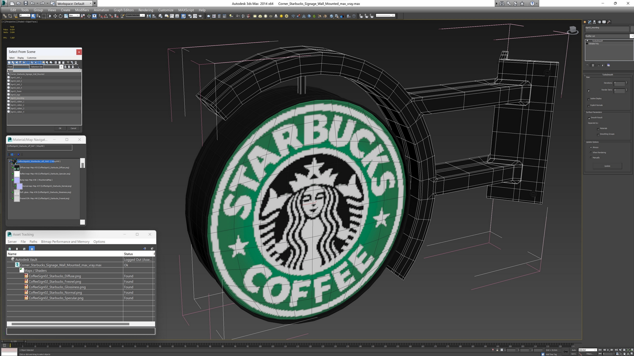Toggle the Render Iters checkbox
Viewport: 634px width, 356px height.
click(x=589, y=90)
